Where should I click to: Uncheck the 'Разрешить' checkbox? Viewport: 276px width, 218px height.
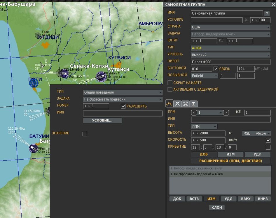tap(123, 106)
